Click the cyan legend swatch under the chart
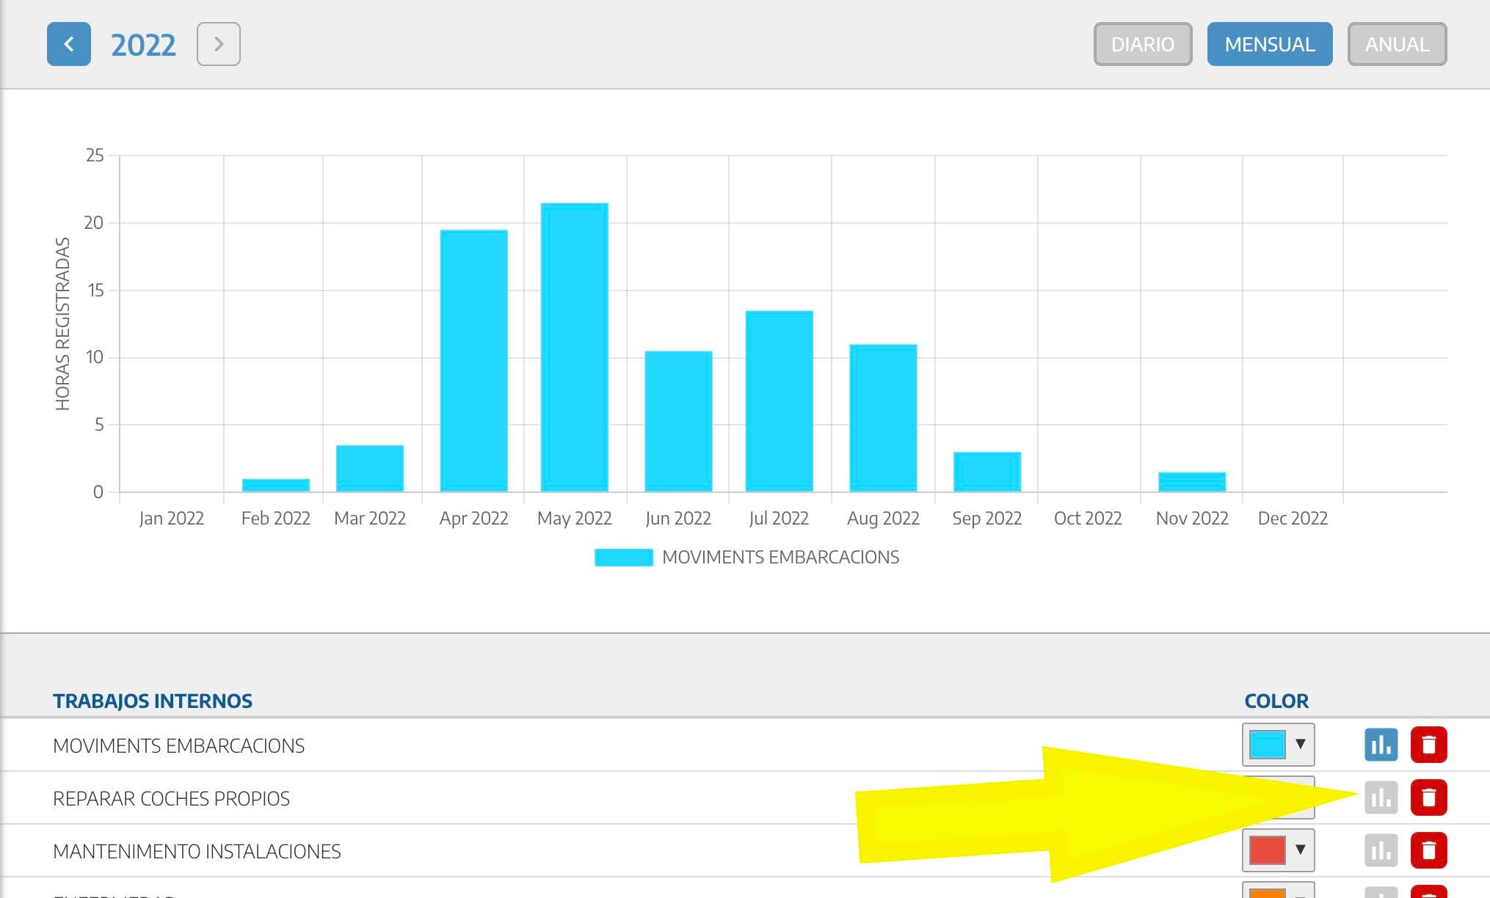The width and height of the screenshot is (1490, 898). 623,558
